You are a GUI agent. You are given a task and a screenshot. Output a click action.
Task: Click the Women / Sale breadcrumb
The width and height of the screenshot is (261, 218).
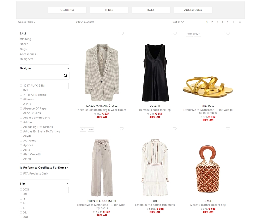click(x=26, y=22)
